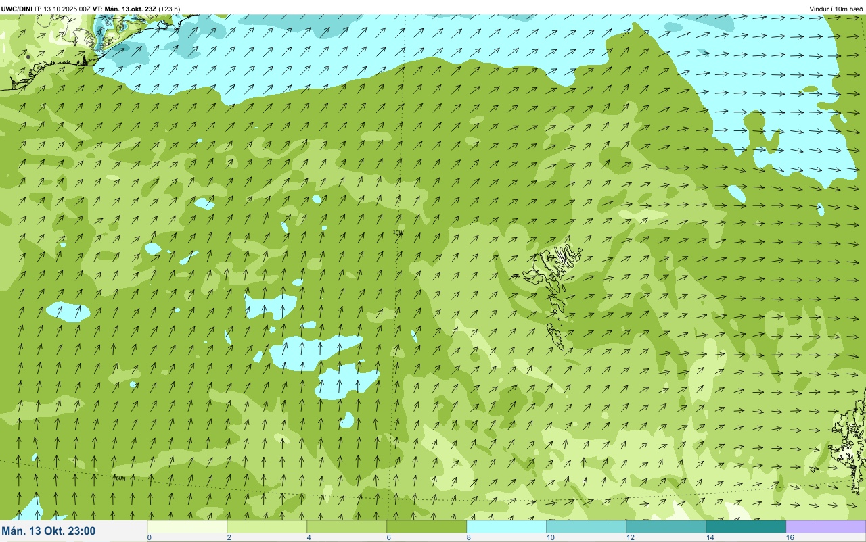The width and height of the screenshot is (866, 542).
Task: Click the legend tick value '10'
Action: (x=551, y=537)
